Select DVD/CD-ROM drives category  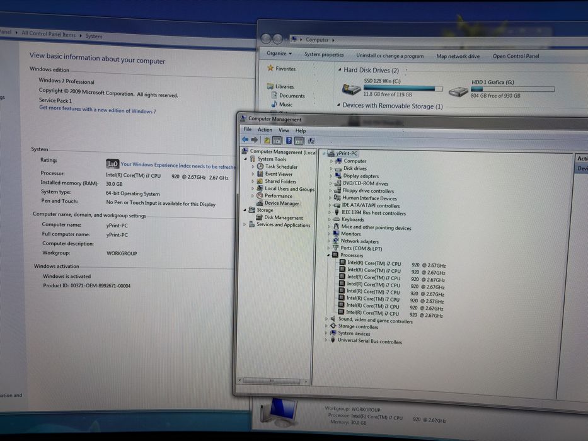[x=366, y=183]
